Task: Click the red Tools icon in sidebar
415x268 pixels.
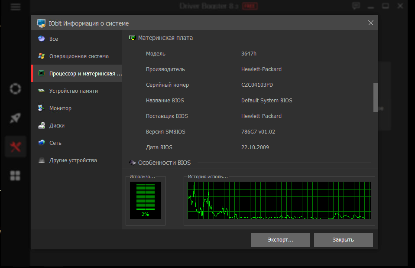Action: click(15, 146)
